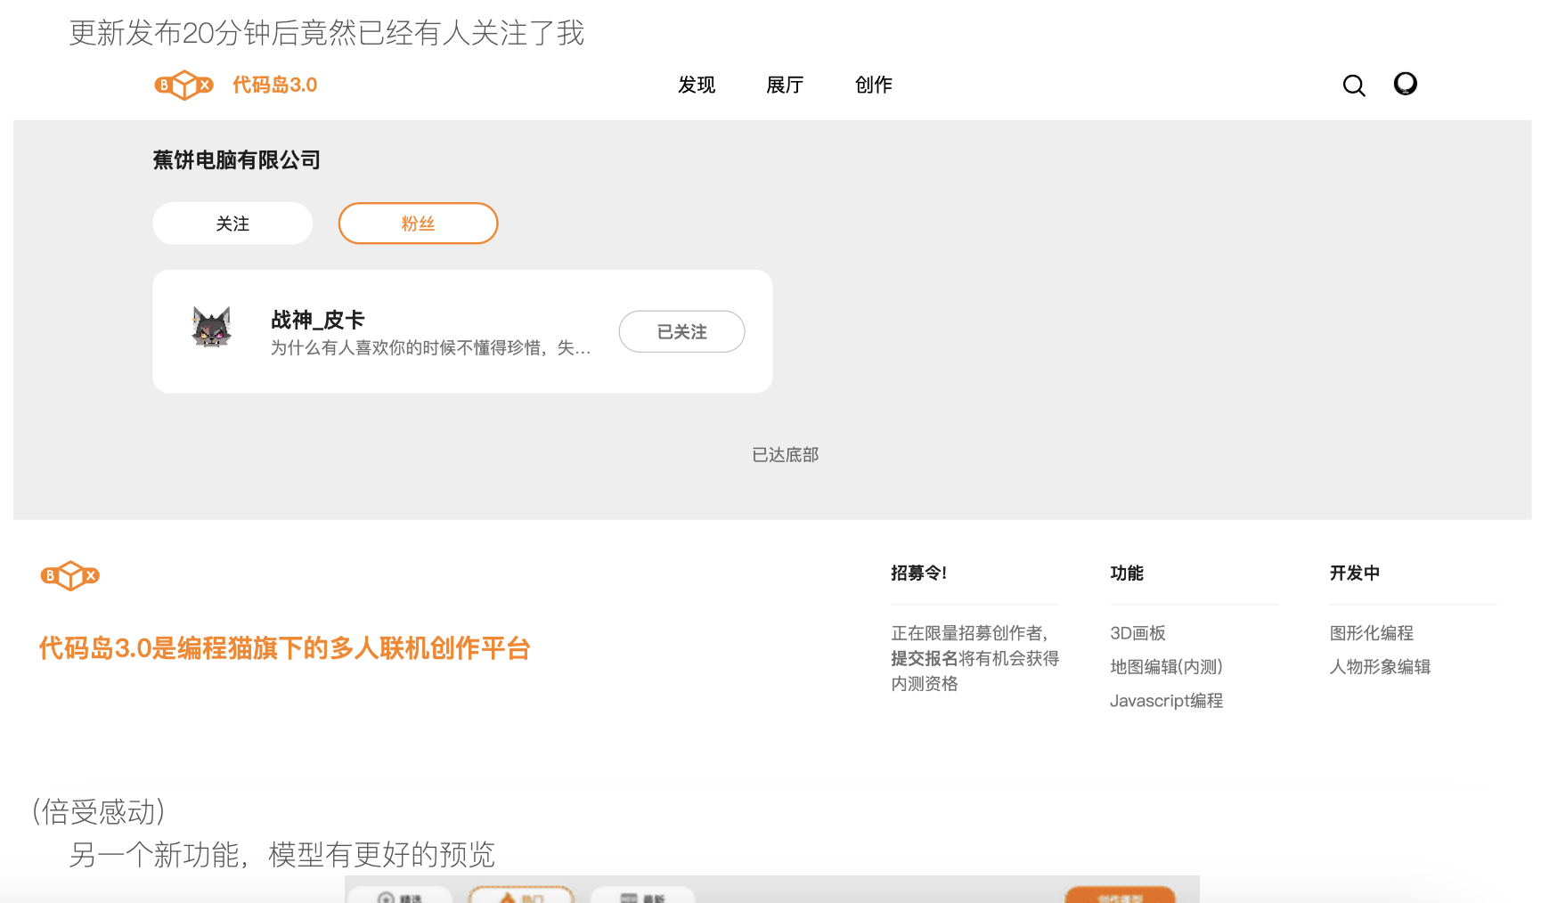Click the 代码岛3.0 box logo icon
The width and height of the screenshot is (1541, 903).
pos(183,85)
